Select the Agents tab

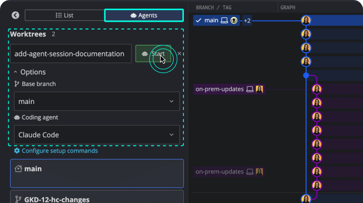tap(144, 15)
